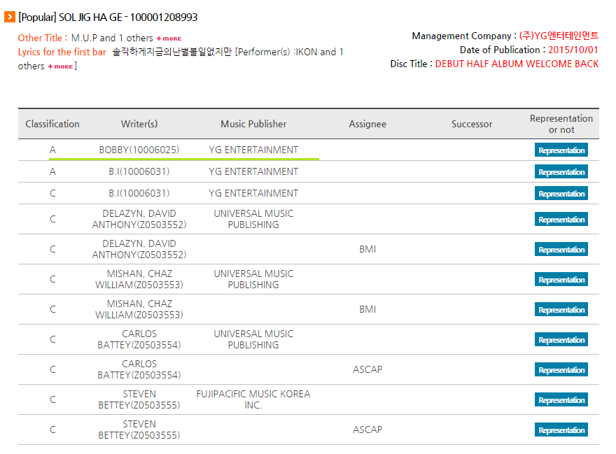Click writer B.I(10006031) in classification C row
The height and width of the screenshot is (454, 616).
click(139, 193)
